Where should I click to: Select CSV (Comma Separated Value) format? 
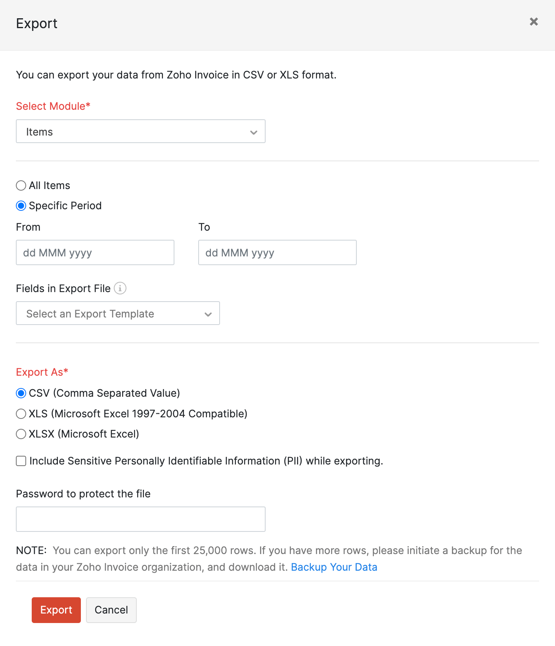coord(21,393)
